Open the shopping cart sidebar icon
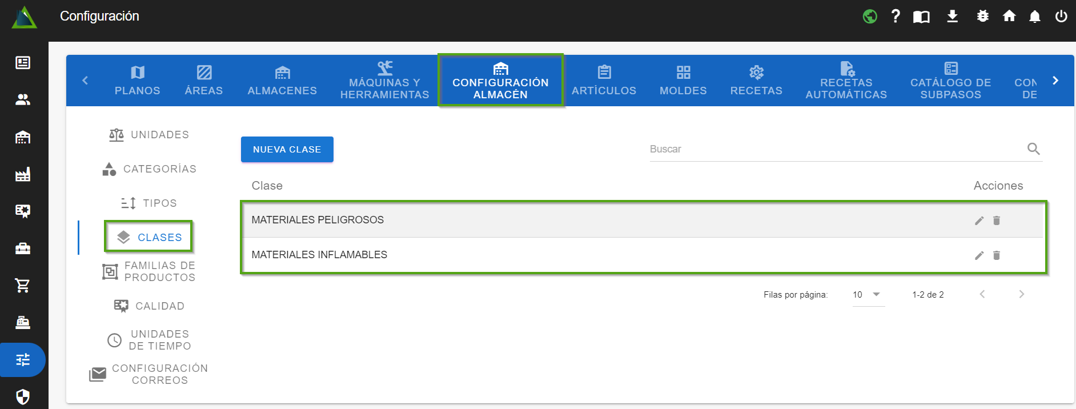The width and height of the screenshot is (1076, 409). tap(23, 285)
